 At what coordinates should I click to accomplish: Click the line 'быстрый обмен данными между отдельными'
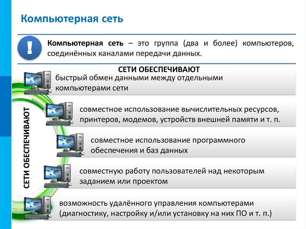coord(139,78)
